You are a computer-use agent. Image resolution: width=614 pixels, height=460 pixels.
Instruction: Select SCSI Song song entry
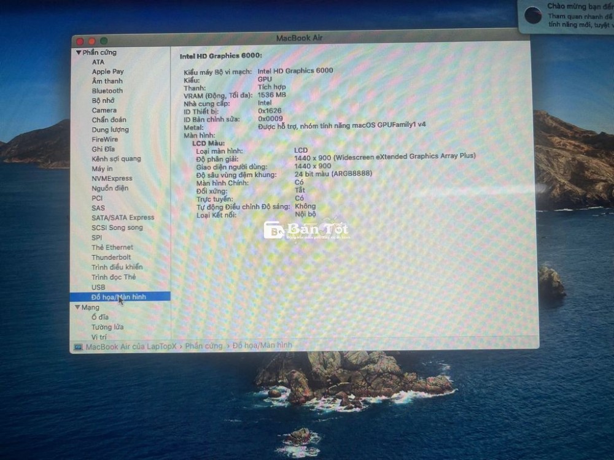(x=117, y=228)
